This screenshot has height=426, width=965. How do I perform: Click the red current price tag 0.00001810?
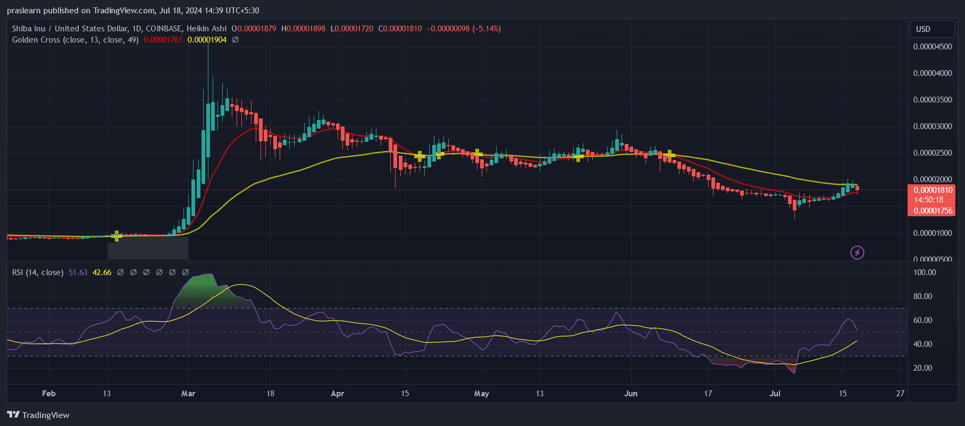coord(933,190)
